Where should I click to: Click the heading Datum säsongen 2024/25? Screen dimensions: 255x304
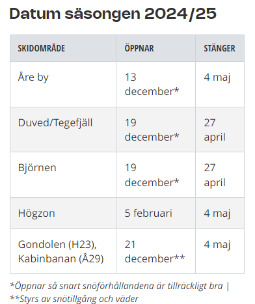(113, 14)
